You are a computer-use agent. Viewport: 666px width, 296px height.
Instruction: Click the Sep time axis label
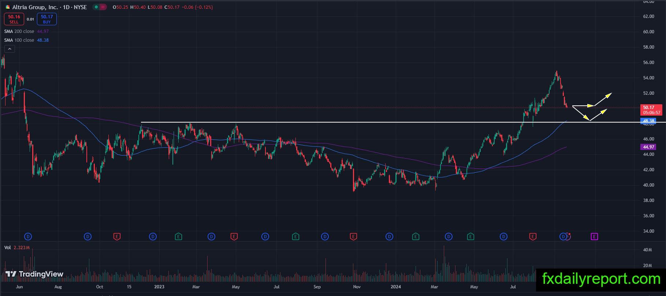click(317, 287)
